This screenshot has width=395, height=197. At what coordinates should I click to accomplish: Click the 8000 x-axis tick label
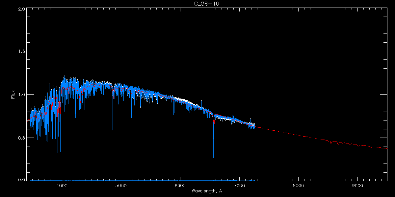(298, 186)
